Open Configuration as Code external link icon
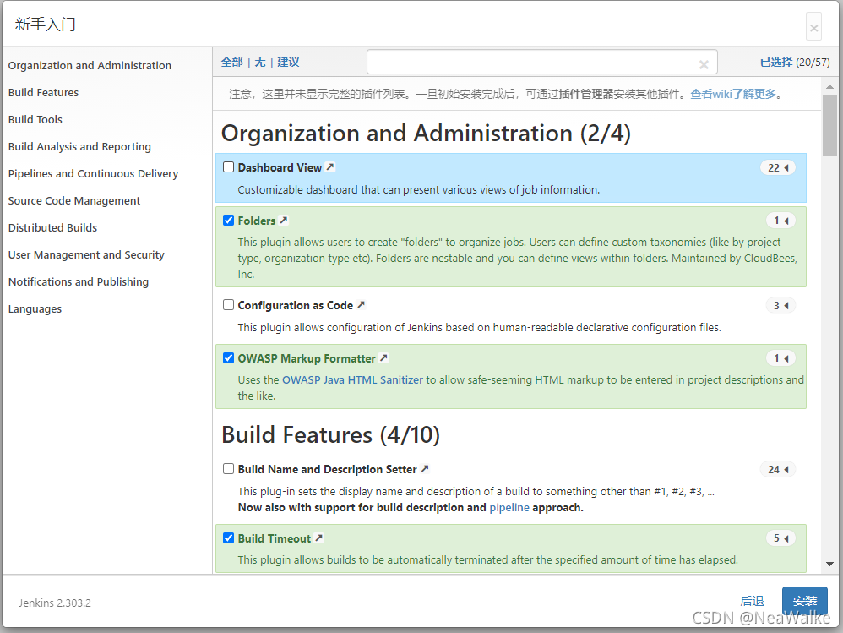The width and height of the screenshot is (843, 633). tap(362, 305)
